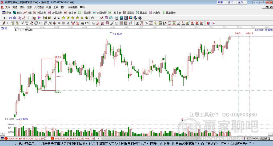Open the 窗口 menu
The image size is (273, 146).
tap(63, 7)
